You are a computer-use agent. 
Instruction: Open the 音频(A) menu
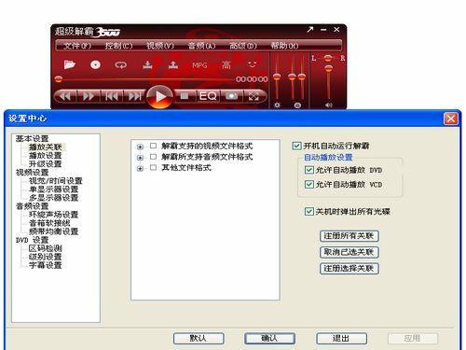click(201, 46)
